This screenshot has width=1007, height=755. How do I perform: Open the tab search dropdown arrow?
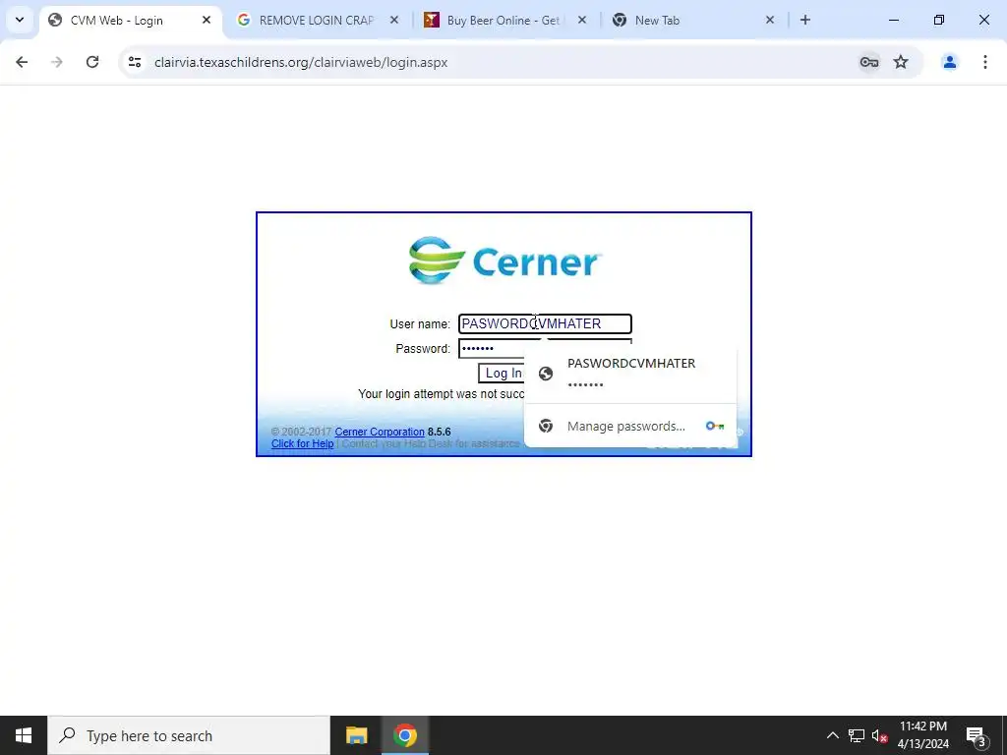(20, 20)
